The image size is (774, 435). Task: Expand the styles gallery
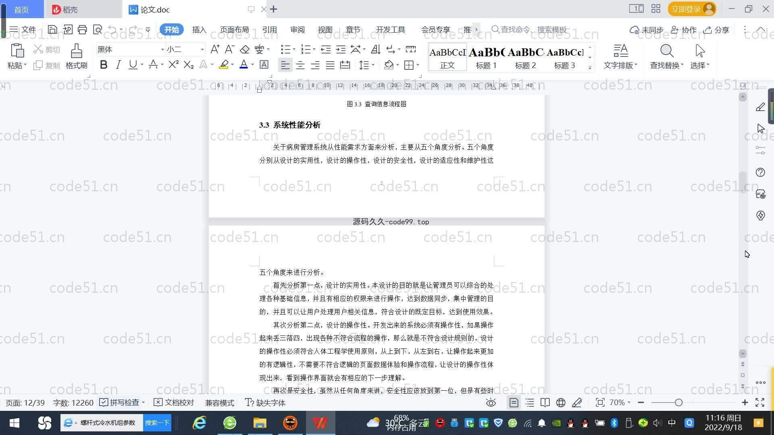590,68
